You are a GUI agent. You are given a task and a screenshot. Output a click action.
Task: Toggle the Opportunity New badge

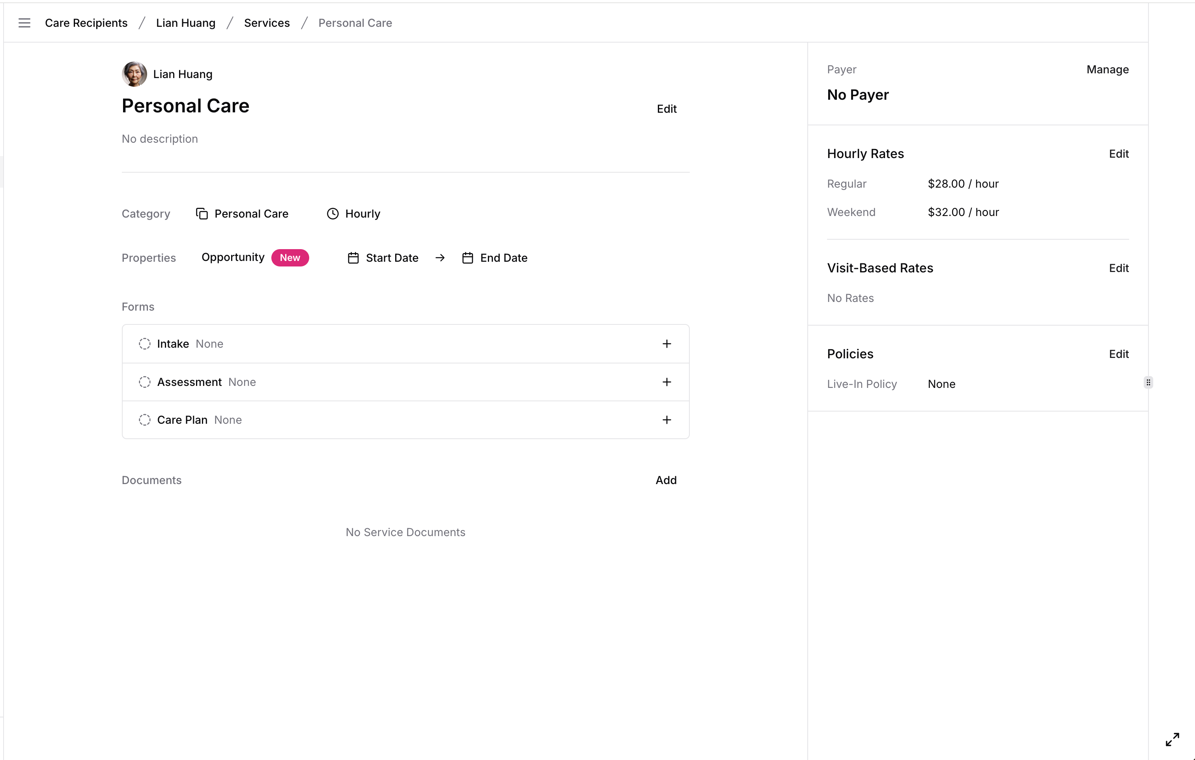(x=290, y=258)
